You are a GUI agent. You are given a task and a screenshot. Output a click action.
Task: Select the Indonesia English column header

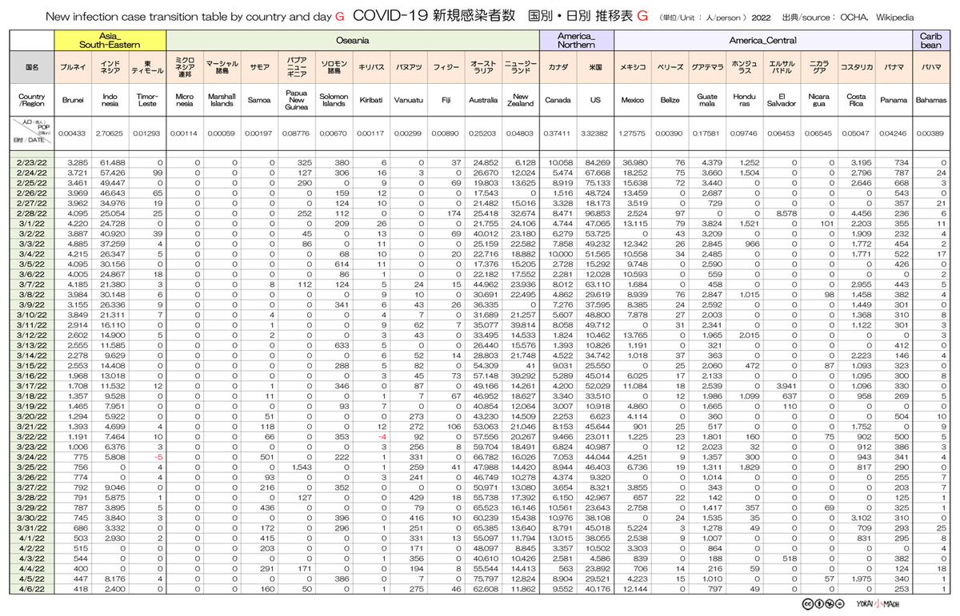(110, 101)
